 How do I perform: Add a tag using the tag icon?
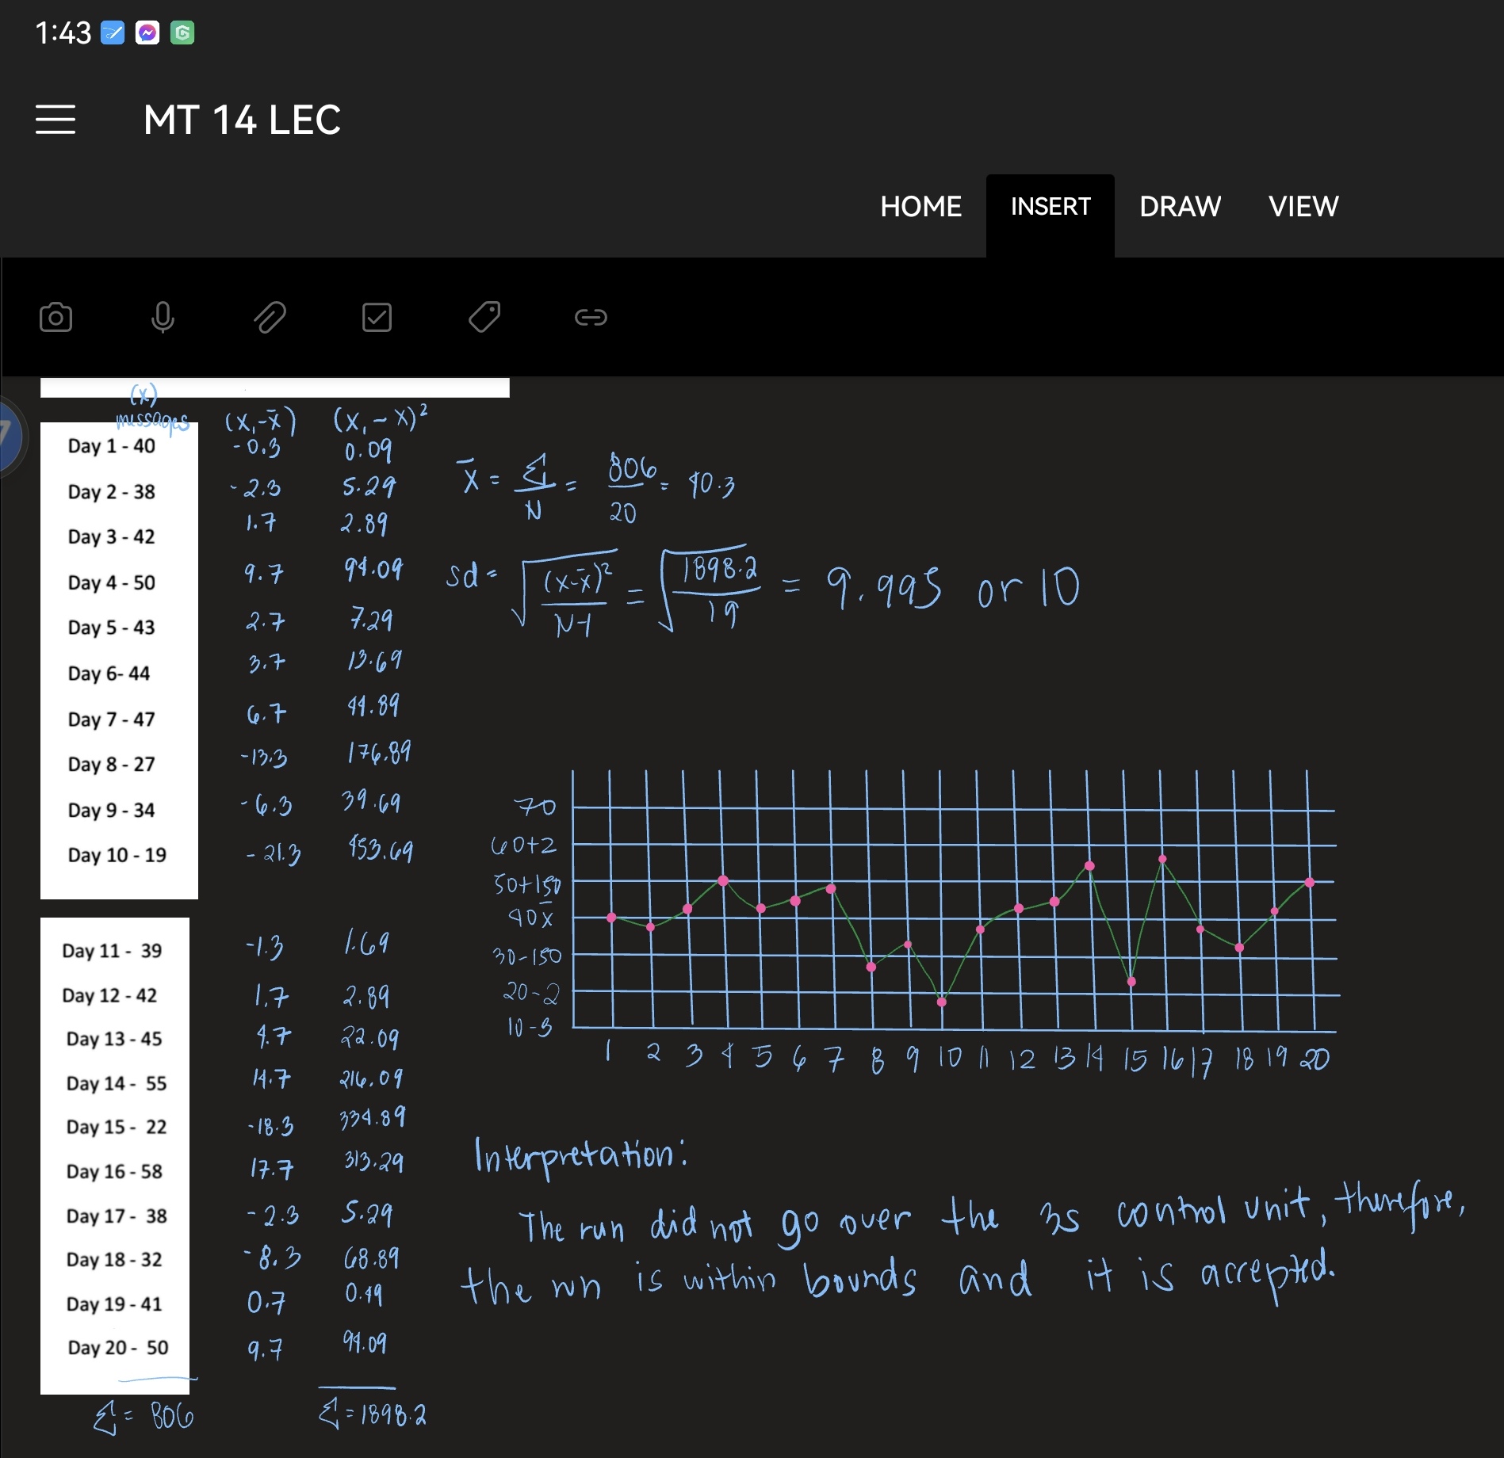(484, 318)
